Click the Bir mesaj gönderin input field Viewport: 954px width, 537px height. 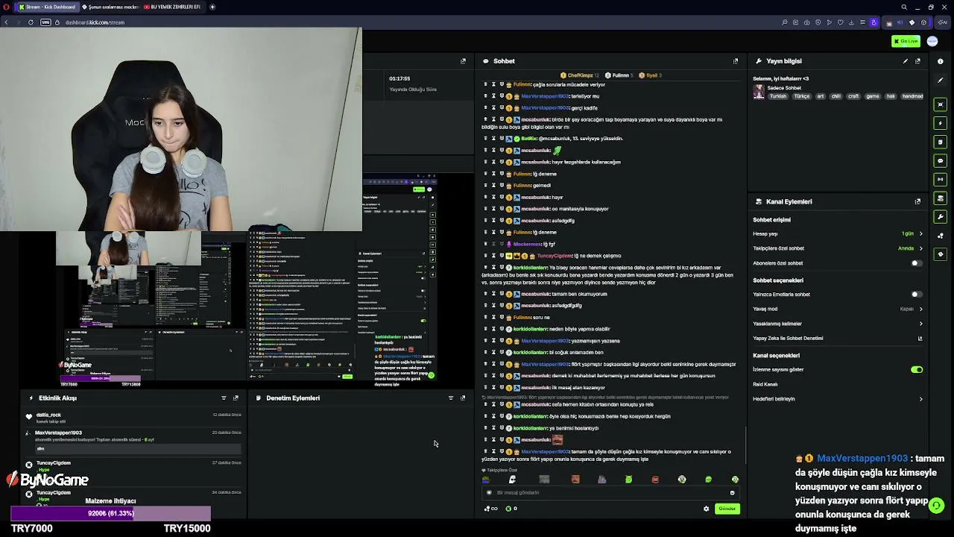(x=610, y=492)
